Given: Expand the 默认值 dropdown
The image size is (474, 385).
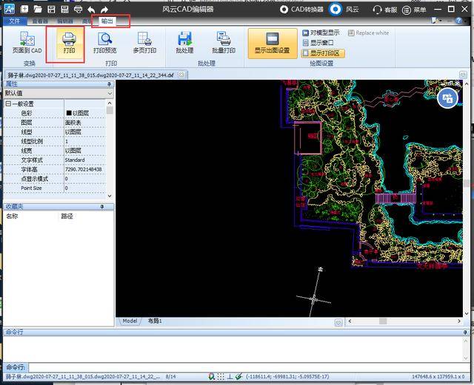Looking at the screenshot, I should tap(110, 94).
